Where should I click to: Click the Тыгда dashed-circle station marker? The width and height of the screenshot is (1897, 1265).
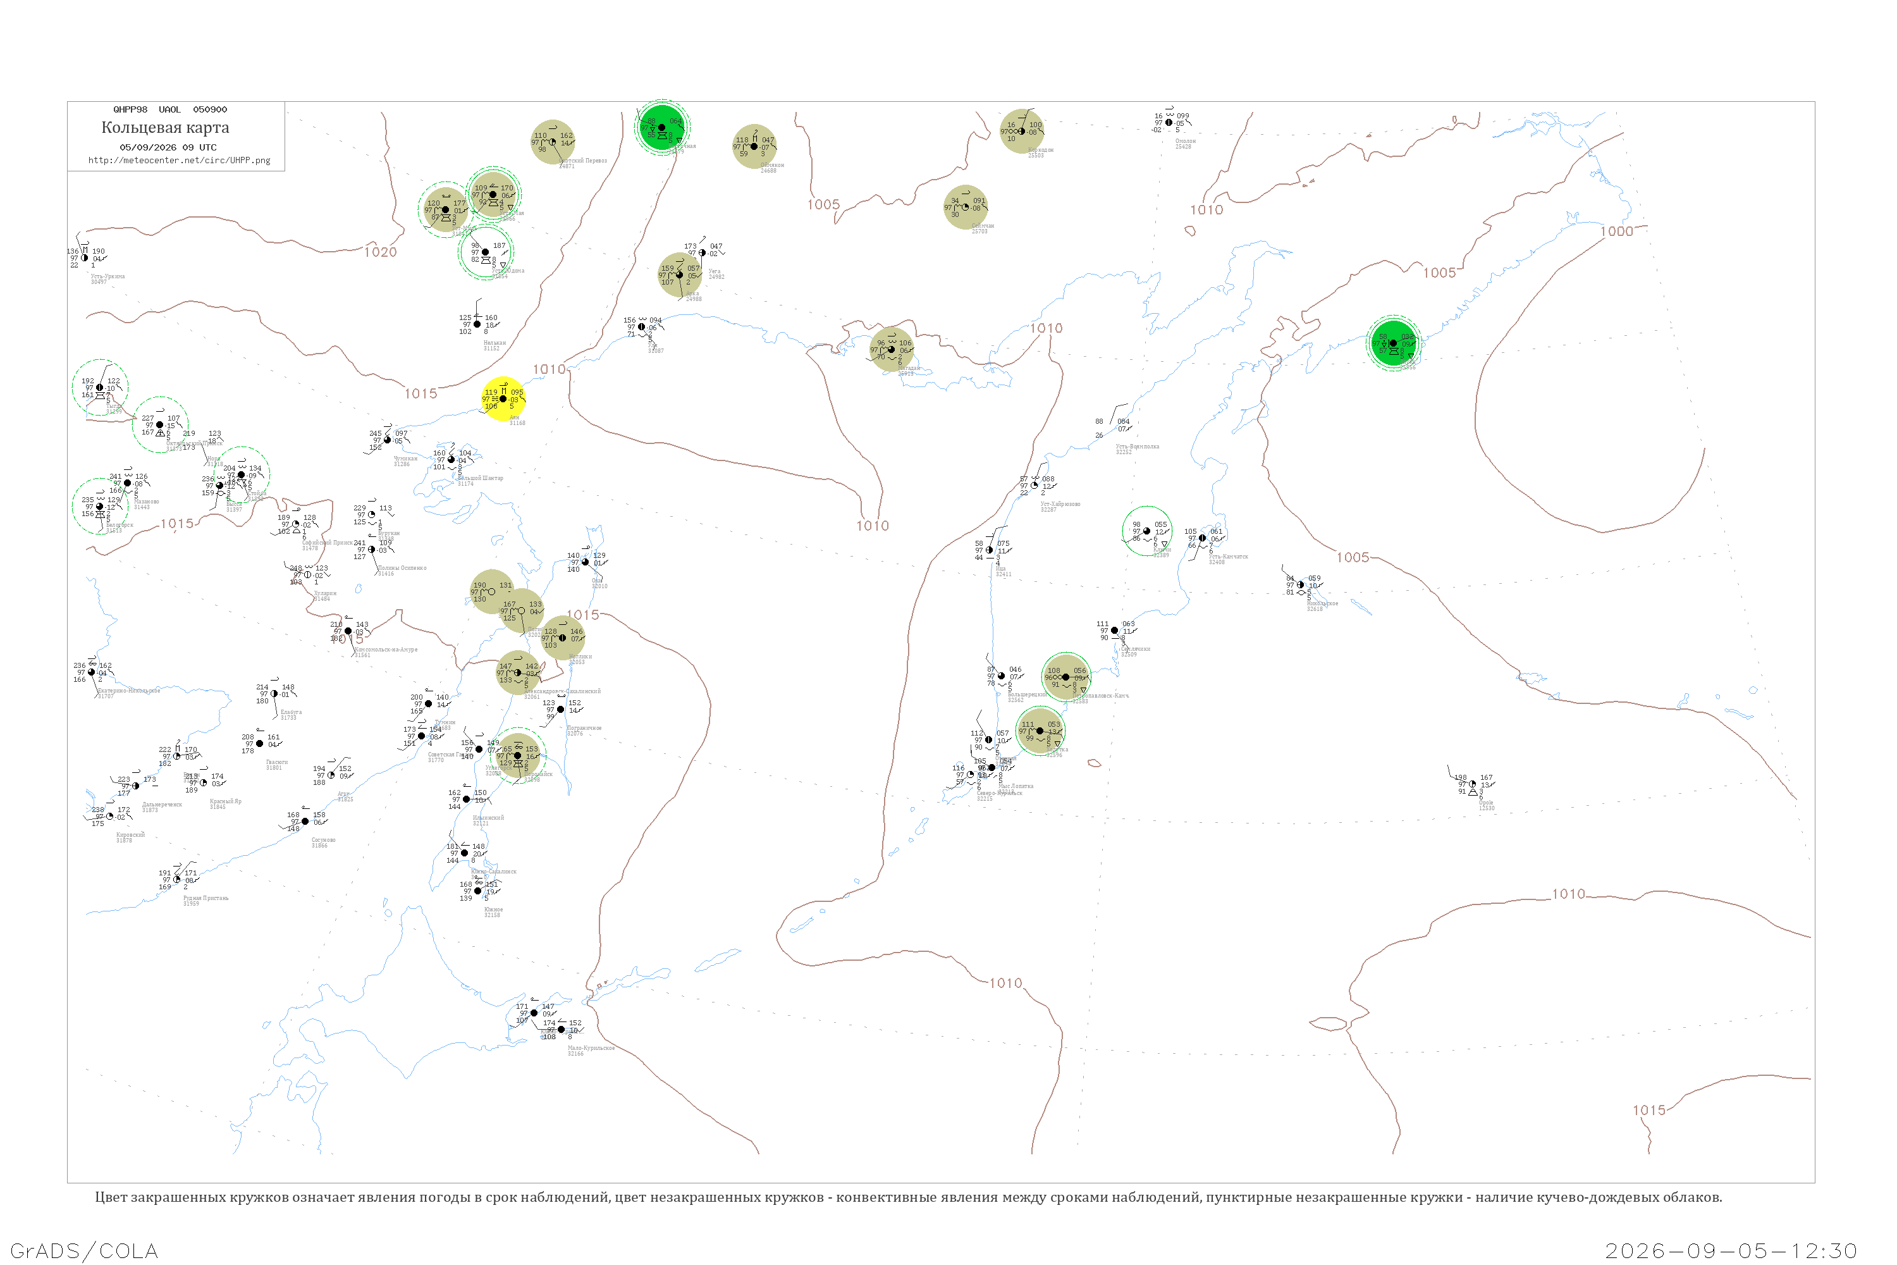[100, 387]
